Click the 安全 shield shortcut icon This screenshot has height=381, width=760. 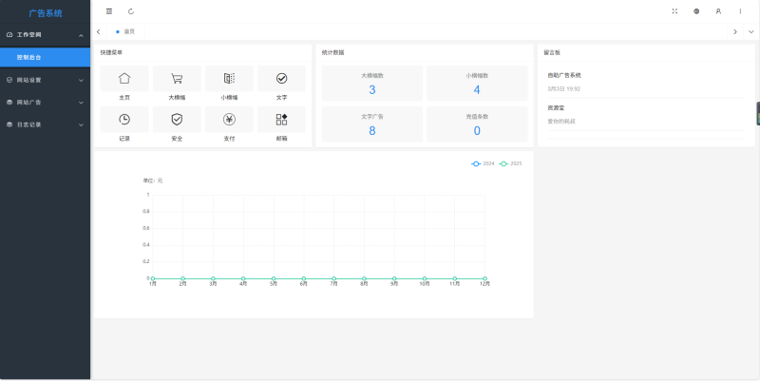click(x=177, y=120)
